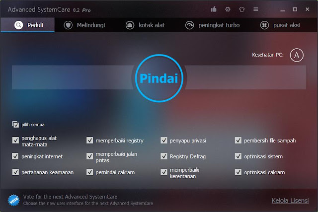Click the thumbs-up like icon

click(x=214, y=9)
